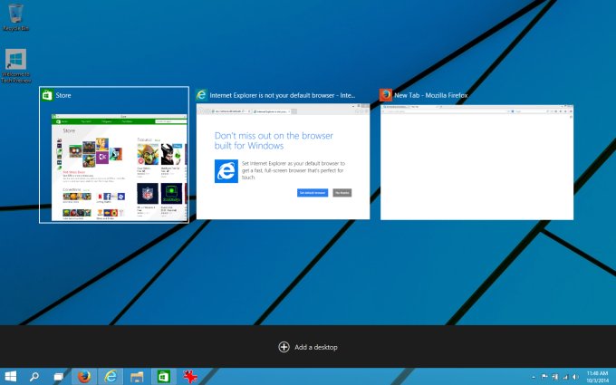
Task: Open Internet Explorer from the taskbar
Action: tap(111, 376)
